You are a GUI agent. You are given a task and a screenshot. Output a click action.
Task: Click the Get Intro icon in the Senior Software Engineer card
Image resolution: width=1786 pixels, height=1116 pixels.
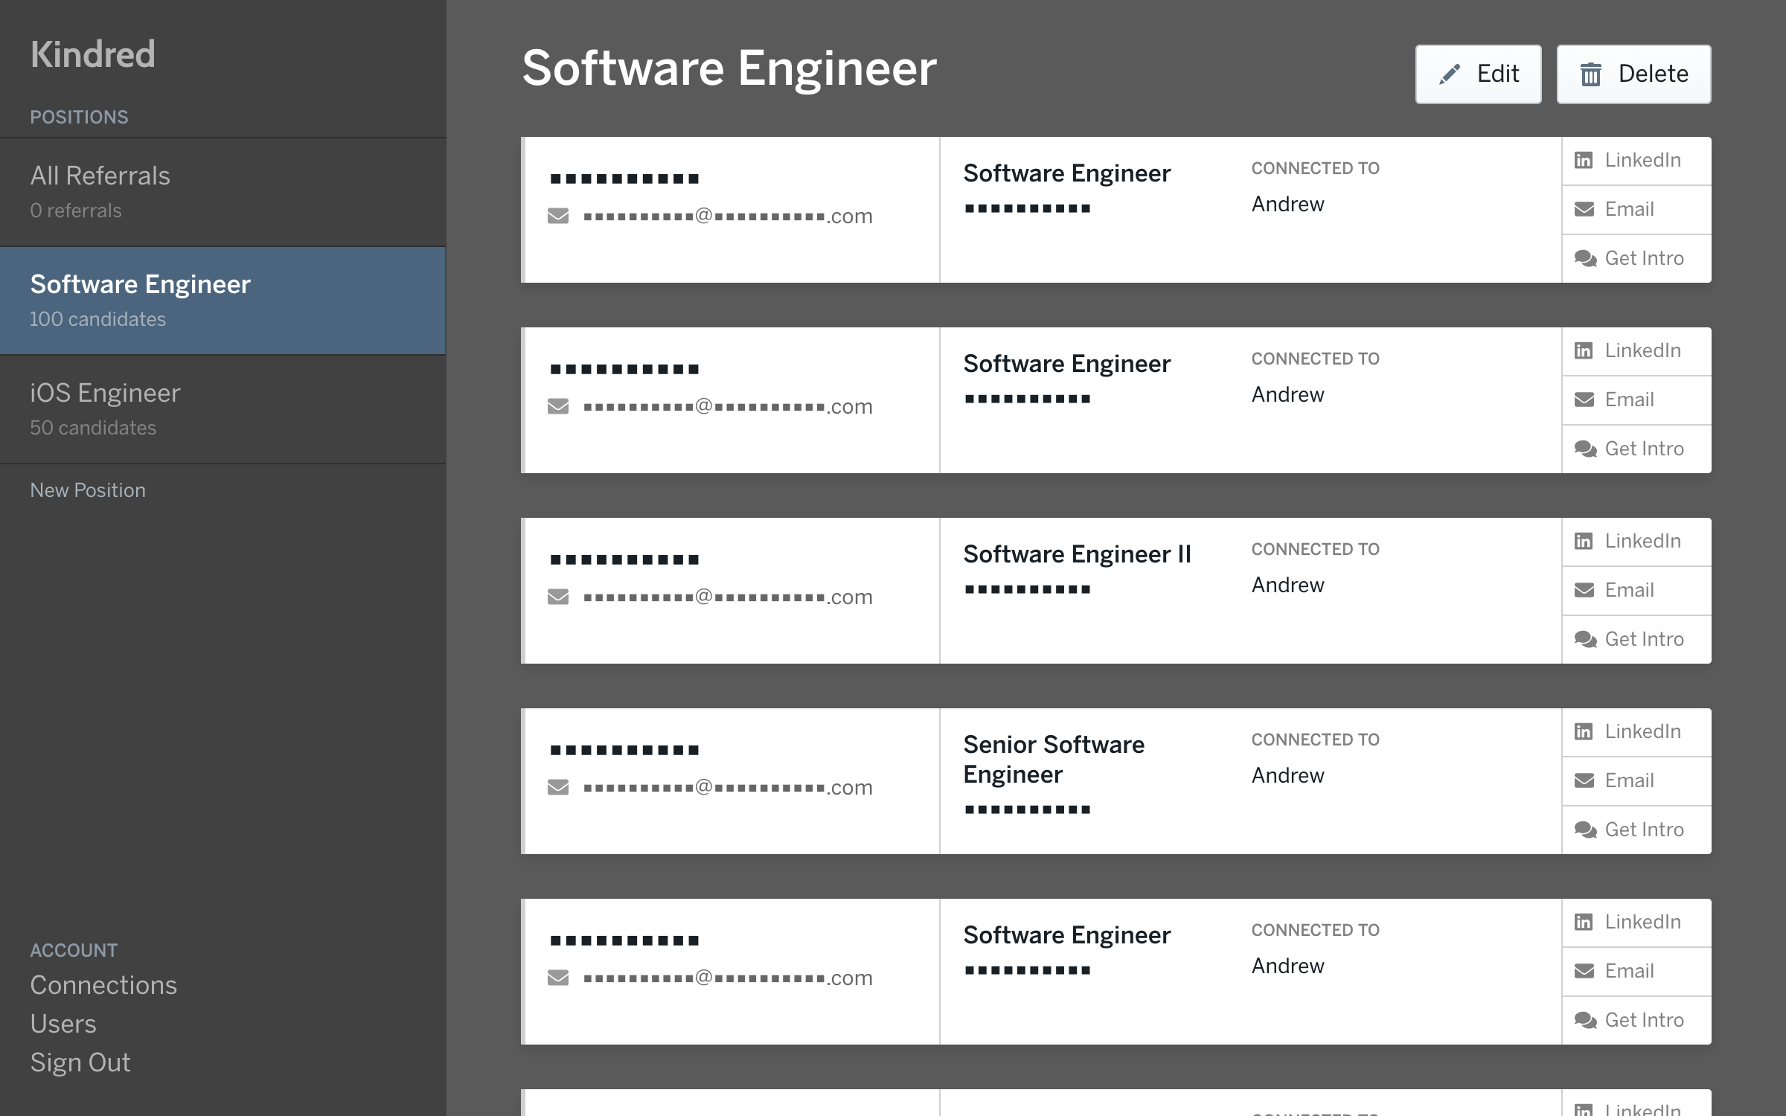coord(1585,830)
